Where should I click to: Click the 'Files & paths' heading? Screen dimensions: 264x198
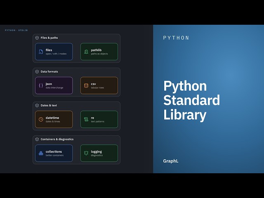(49, 38)
